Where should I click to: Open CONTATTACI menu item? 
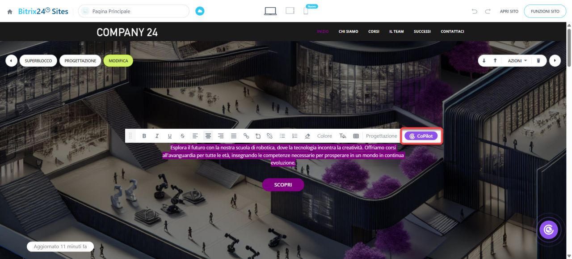(x=452, y=32)
